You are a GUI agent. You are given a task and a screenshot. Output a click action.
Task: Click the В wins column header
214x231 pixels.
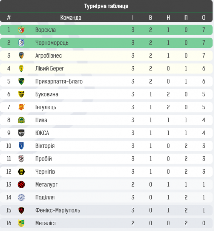coord(151,18)
